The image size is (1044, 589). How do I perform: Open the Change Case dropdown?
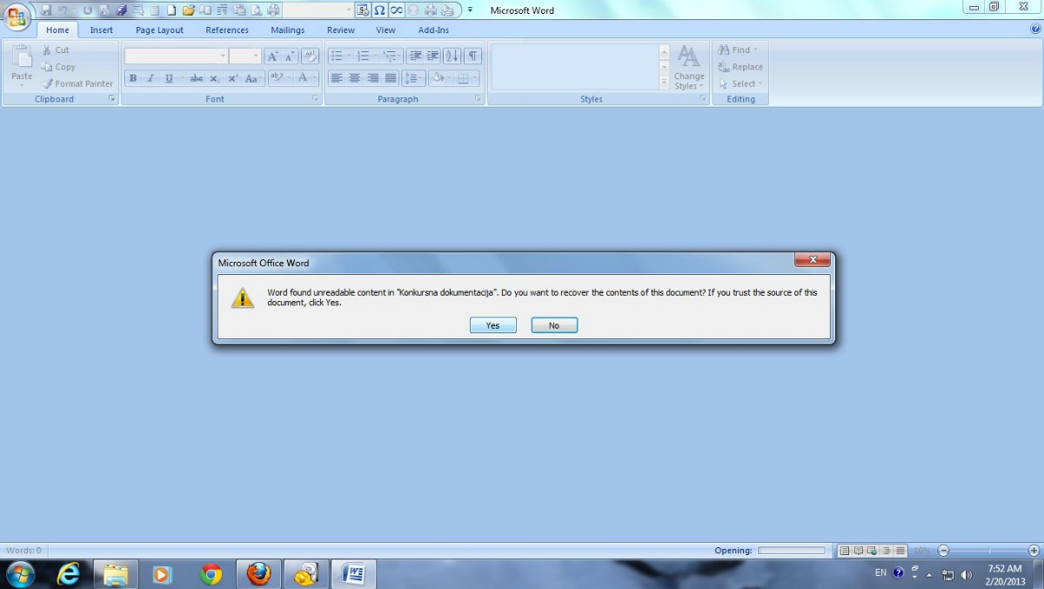tap(252, 78)
